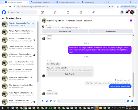Open a new browser tab
This screenshot has height=110, width=138.
pos(108,2)
